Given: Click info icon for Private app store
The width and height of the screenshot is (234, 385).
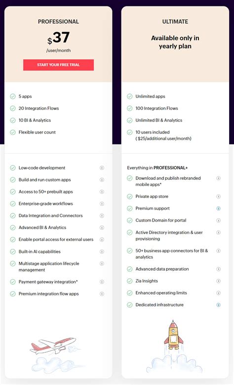Looking at the screenshot, I should pos(219,196).
